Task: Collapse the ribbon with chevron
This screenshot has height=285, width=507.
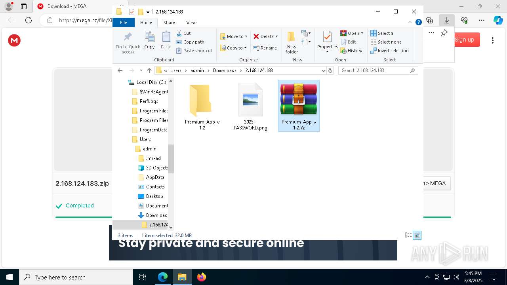Action: [410, 22]
